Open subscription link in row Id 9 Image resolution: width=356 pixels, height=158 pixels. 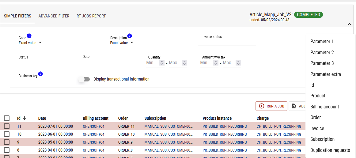click(169, 142)
